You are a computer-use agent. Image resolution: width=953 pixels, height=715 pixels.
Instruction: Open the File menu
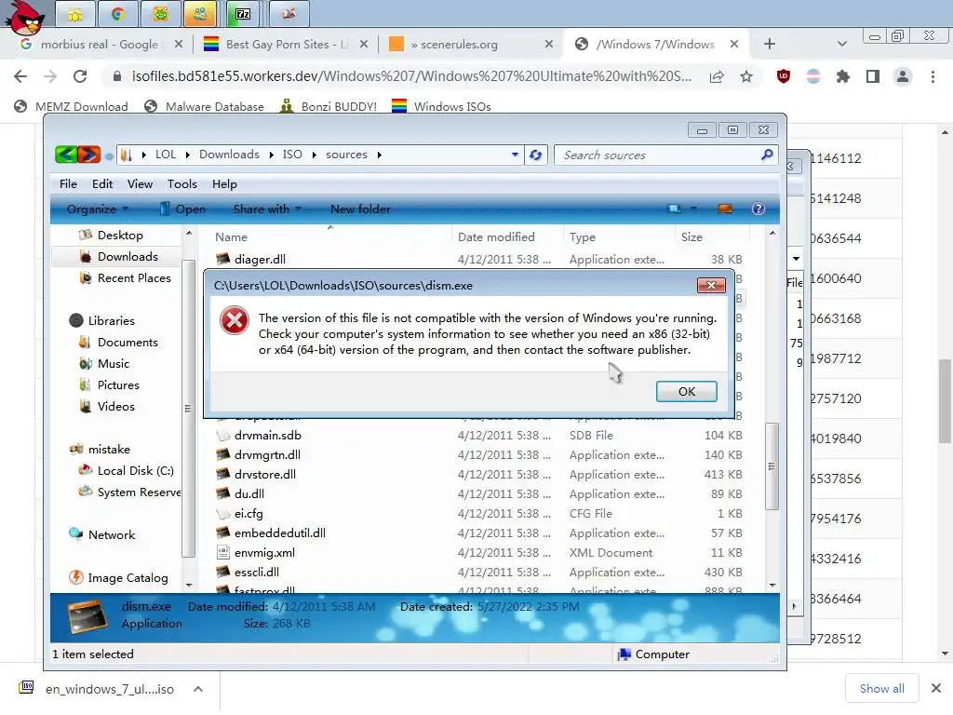68,183
